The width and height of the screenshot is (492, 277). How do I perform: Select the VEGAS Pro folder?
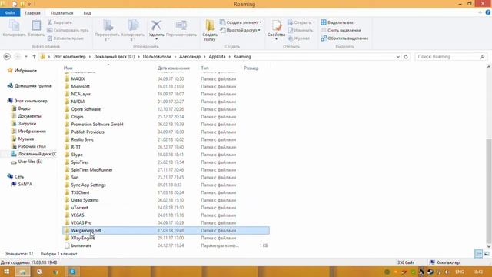[x=81, y=222]
